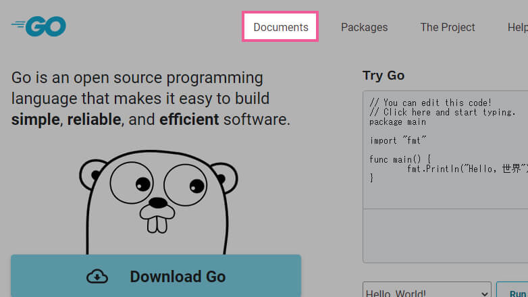The width and height of the screenshot is (528, 297).
Task: Go to the Packages page
Action: click(x=364, y=27)
